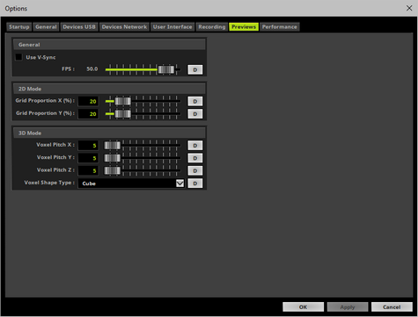Click default button for Grid Proportion X
This screenshot has width=418, height=317.
(x=195, y=101)
